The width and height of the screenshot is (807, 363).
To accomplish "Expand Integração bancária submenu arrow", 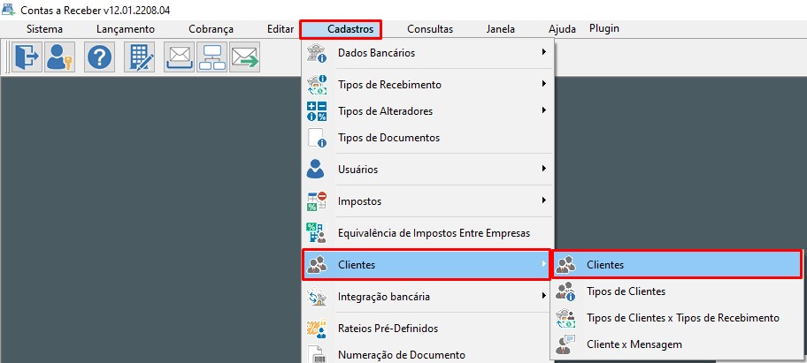I will (543, 296).
